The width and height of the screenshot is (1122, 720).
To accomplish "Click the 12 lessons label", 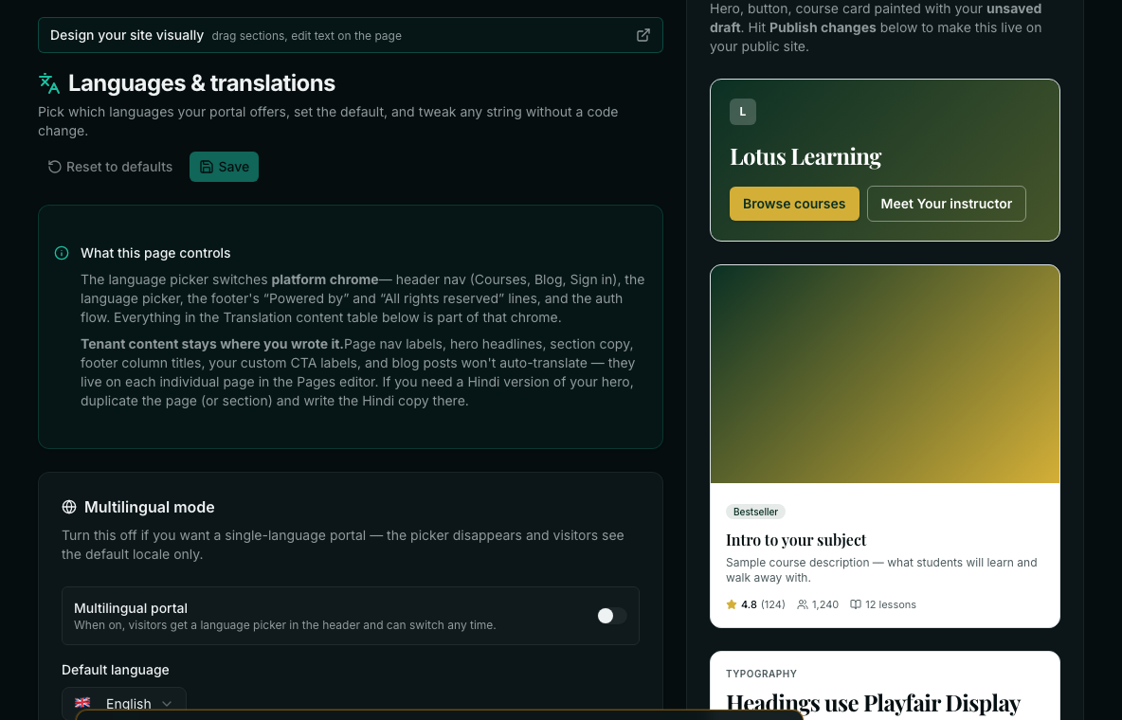I will (890, 604).
